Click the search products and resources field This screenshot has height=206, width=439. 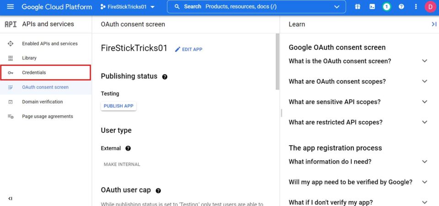pyautogui.click(x=256, y=7)
